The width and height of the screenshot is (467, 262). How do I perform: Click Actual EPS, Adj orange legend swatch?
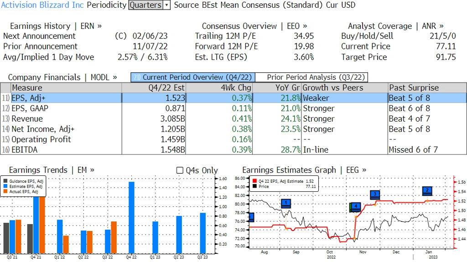5,191
